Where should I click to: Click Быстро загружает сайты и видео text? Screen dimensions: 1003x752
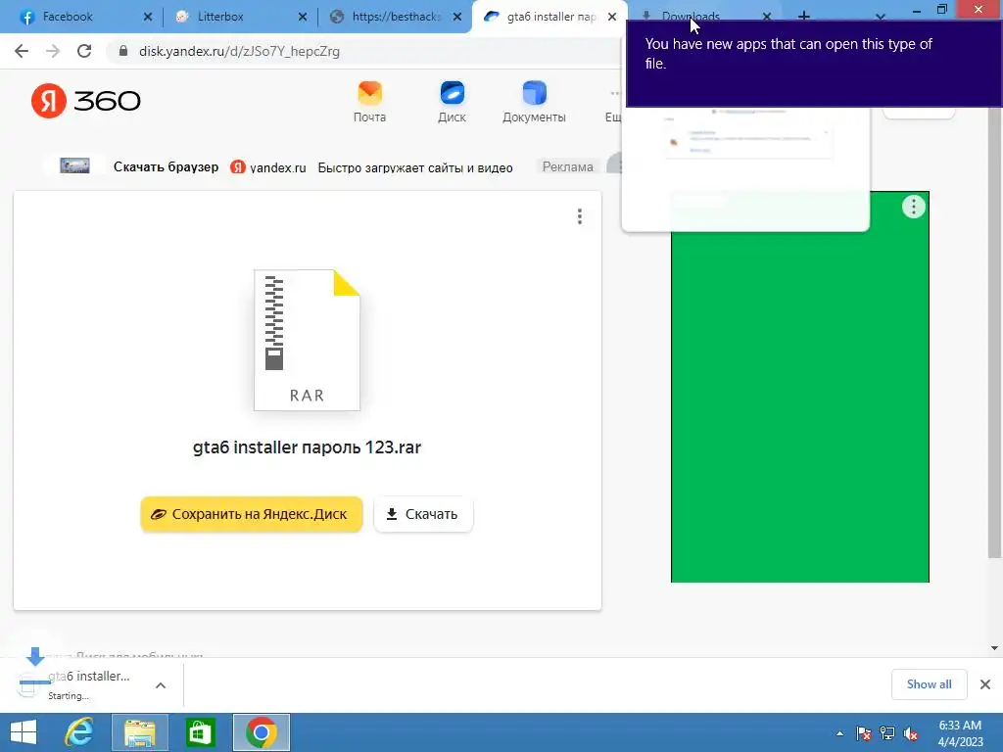(415, 167)
